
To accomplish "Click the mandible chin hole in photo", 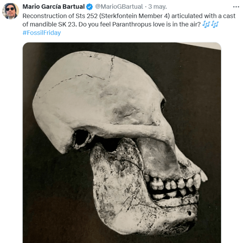I will [x=190, y=213].
